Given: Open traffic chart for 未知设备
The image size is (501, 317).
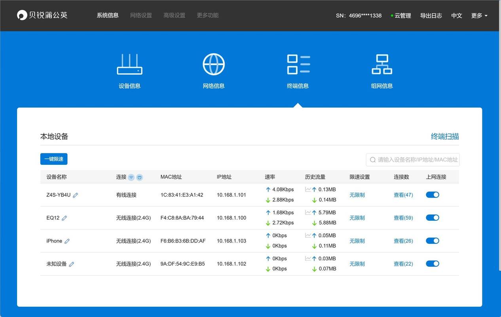Looking at the screenshot, I should 308,258.
